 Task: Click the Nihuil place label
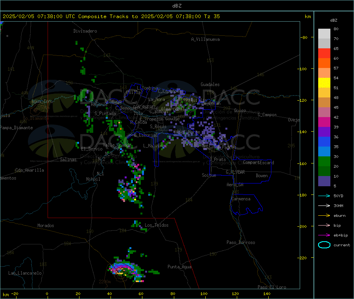point(93,179)
